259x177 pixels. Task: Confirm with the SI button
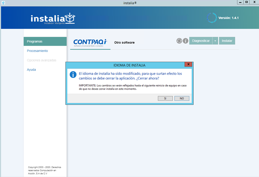pos(165,98)
